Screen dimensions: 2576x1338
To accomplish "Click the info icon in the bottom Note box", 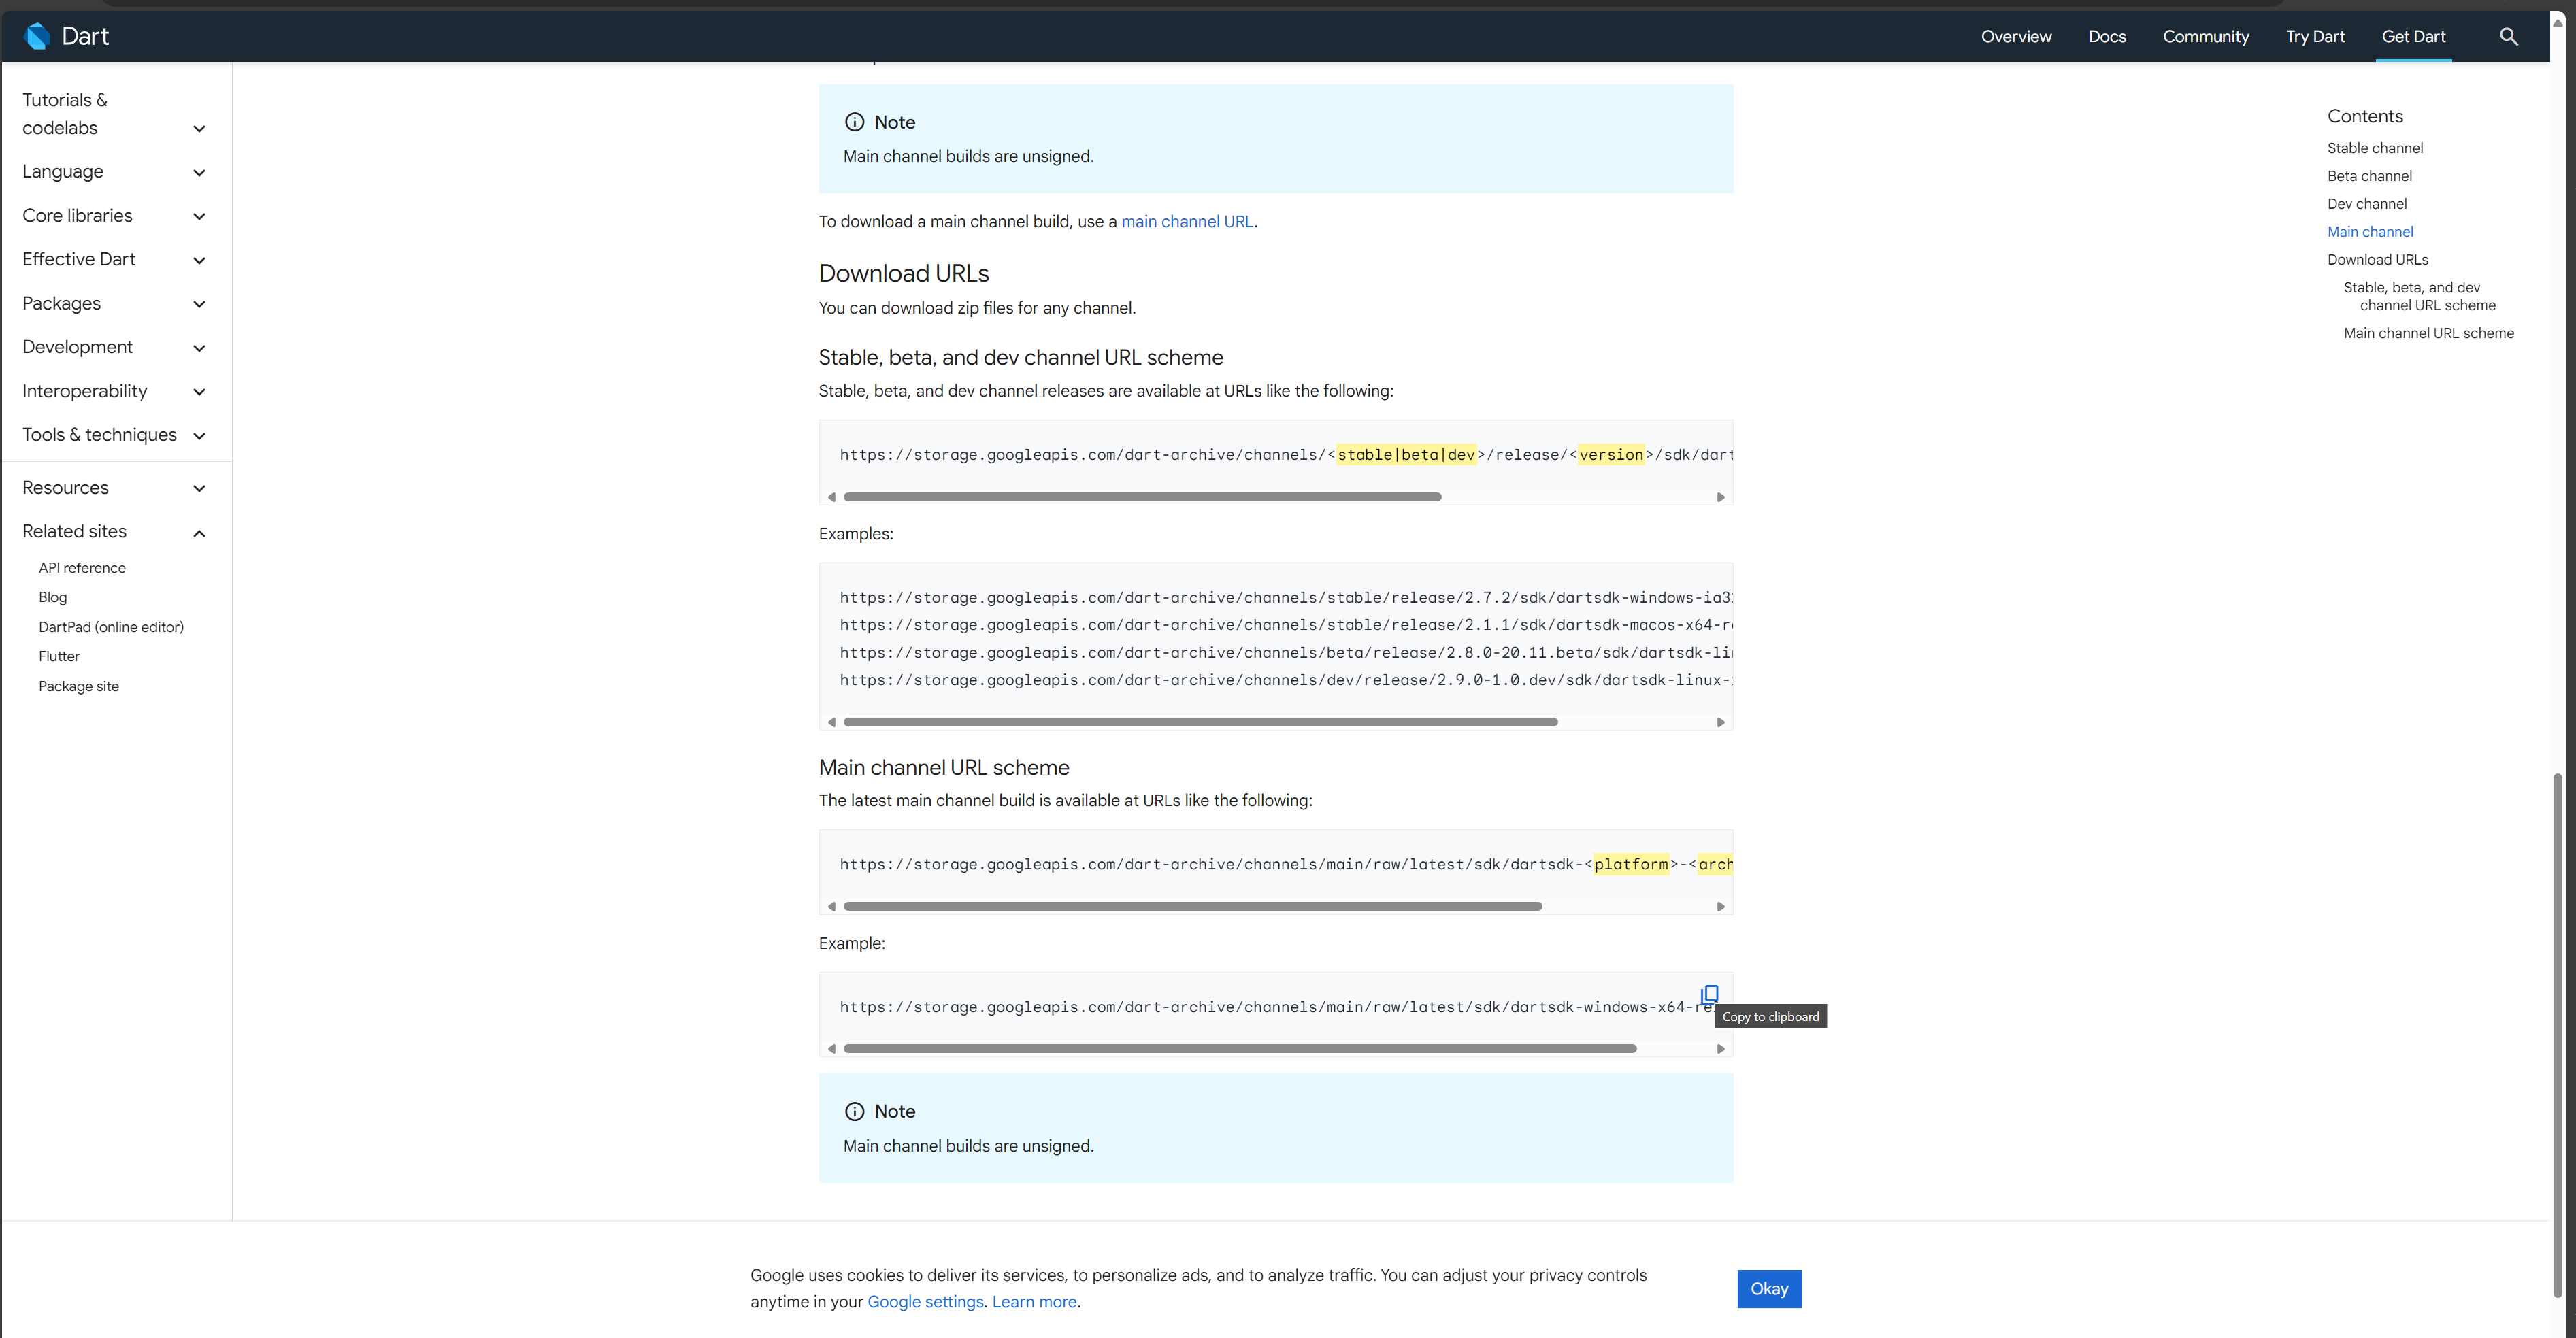I will tap(854, 1111).
